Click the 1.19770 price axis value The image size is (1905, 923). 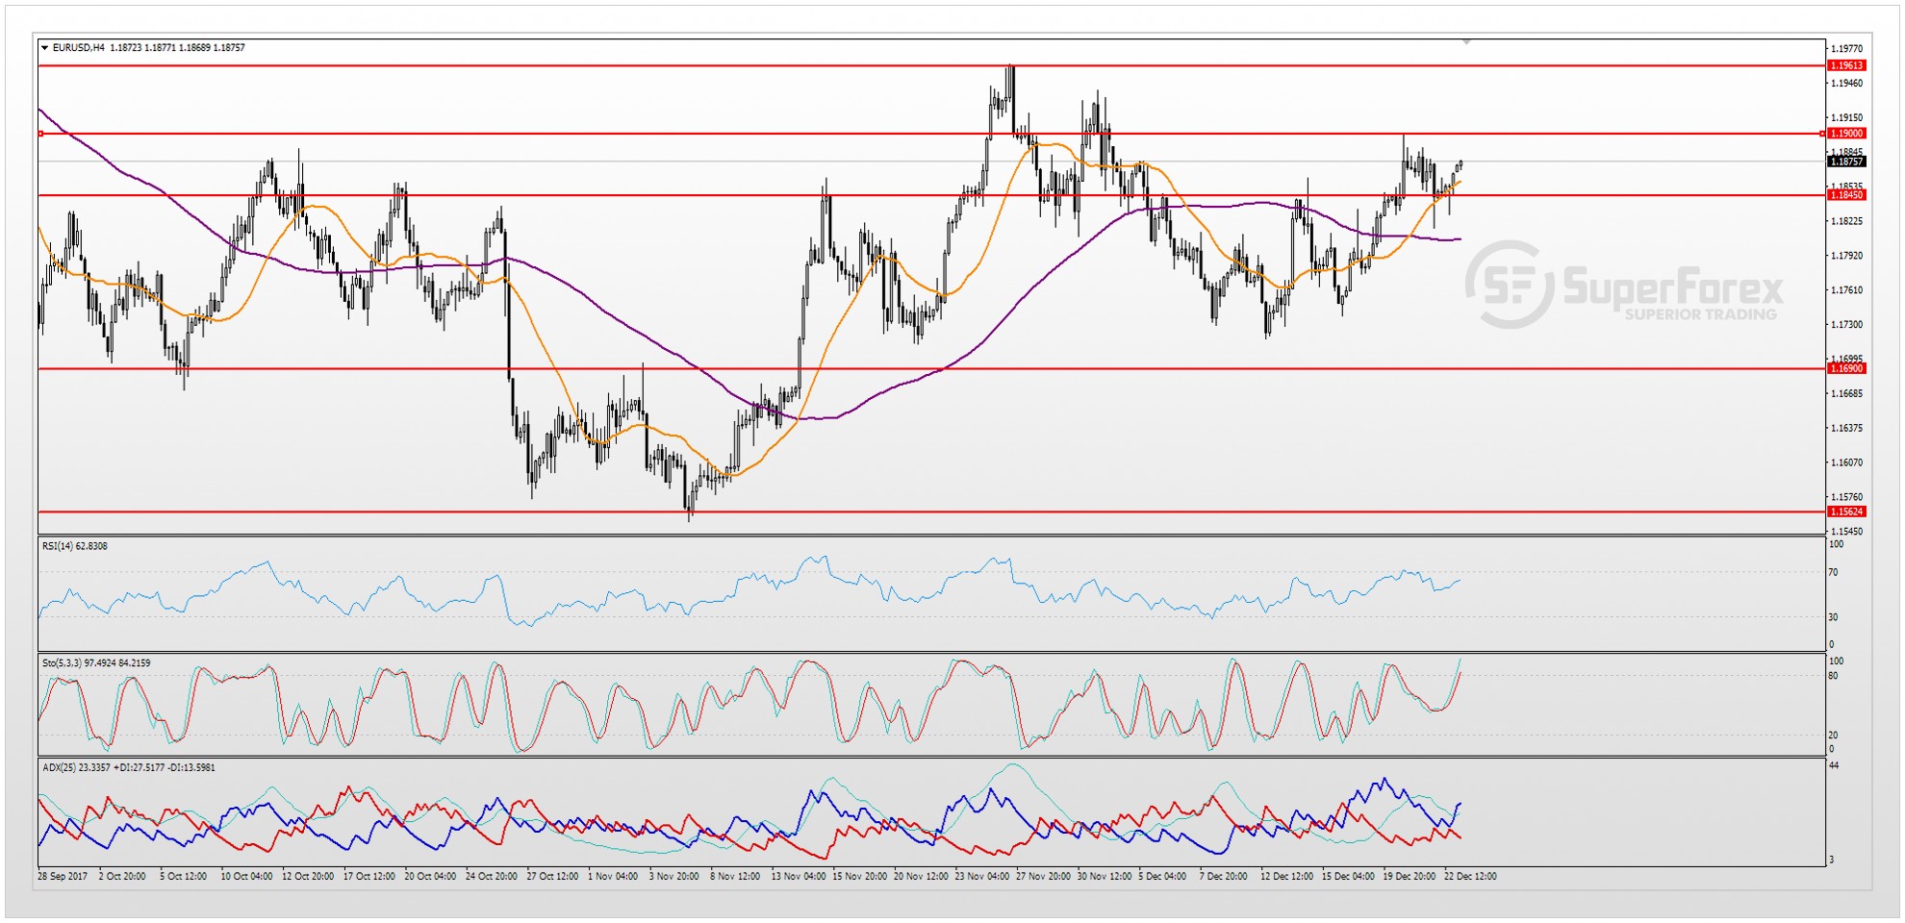(x=1847, y=48)
